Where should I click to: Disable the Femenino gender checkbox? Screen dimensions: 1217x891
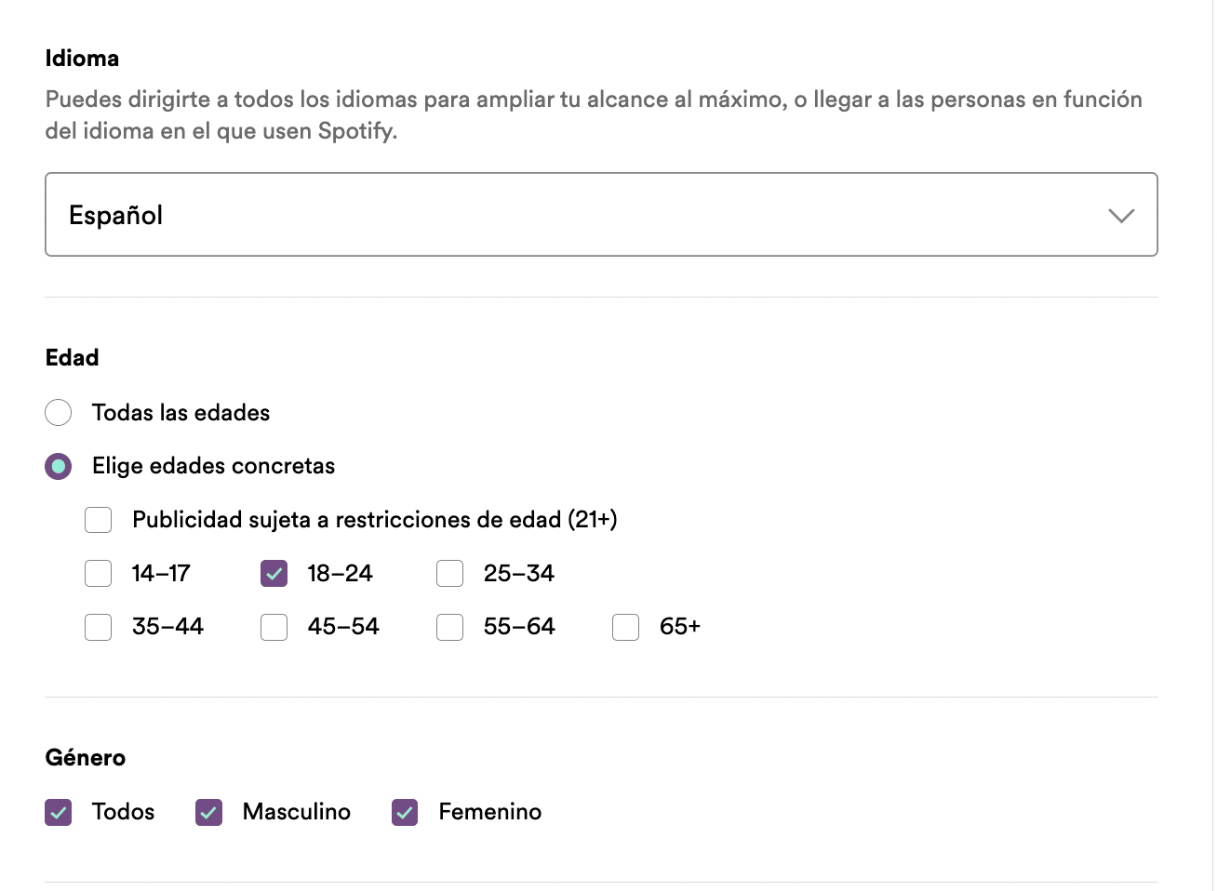[x=405, y=812]
